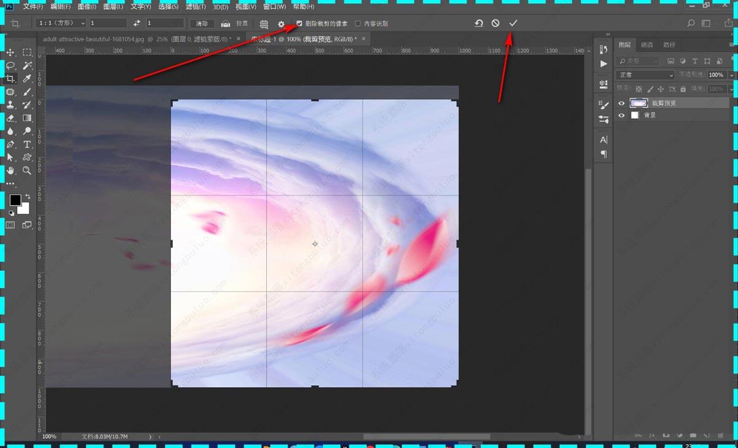
Task: Reset the crop box with the undo arrow
Action: point(478,23)
